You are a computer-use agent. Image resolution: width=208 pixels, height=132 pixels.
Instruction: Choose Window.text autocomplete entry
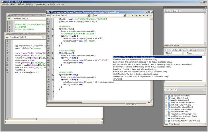pos(157,77)
